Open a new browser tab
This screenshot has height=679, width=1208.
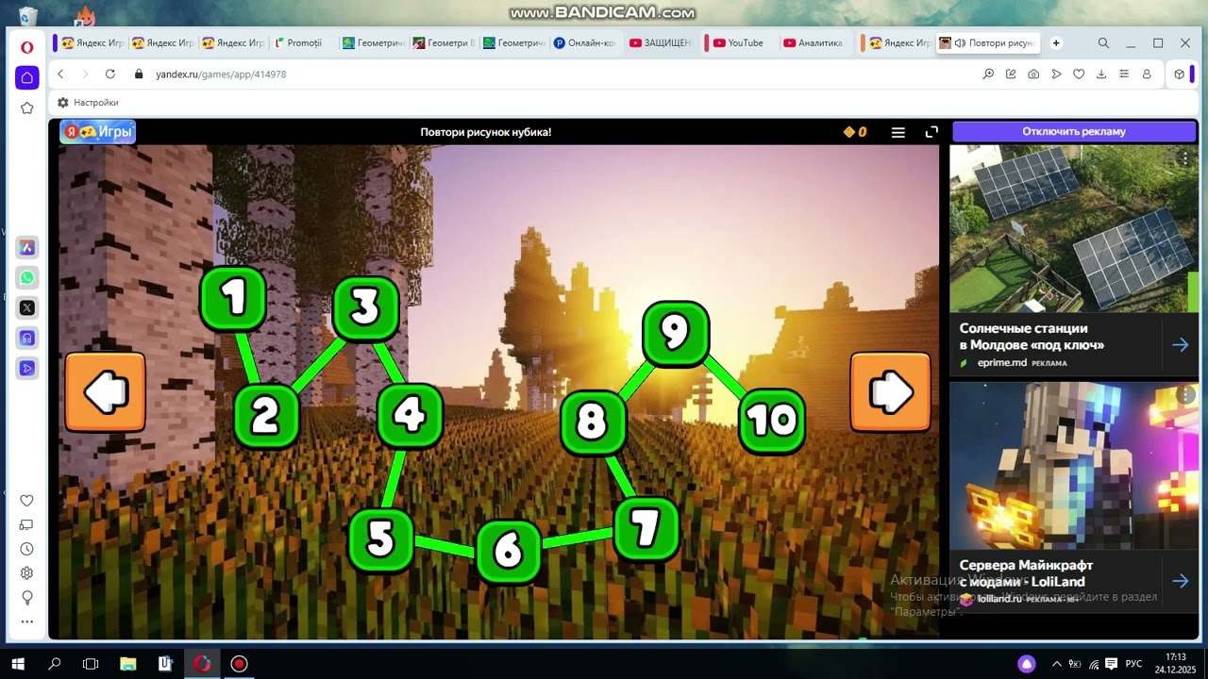[1056, 42]
